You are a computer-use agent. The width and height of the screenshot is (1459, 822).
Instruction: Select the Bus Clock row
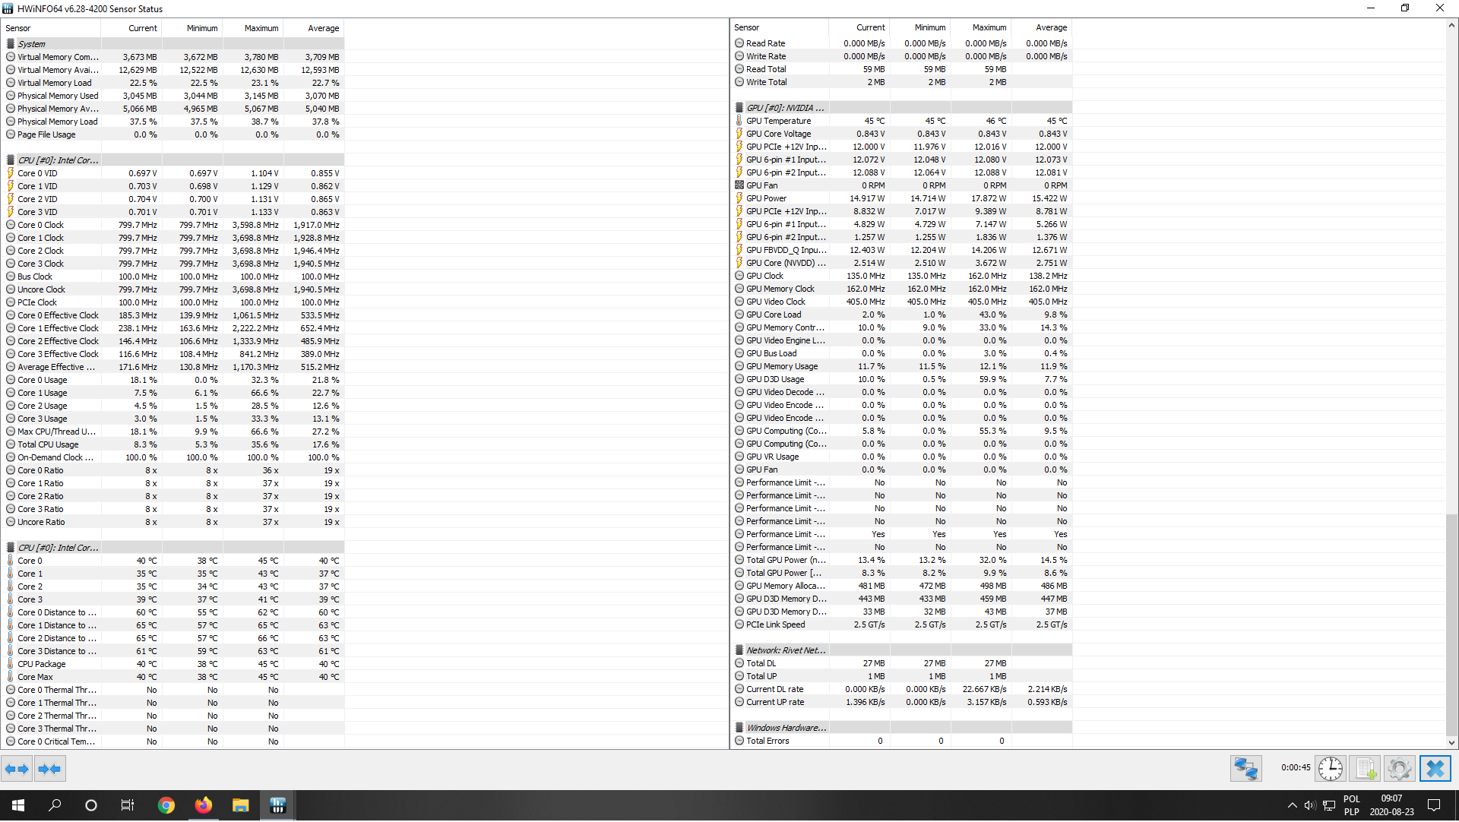click(173, 277)
